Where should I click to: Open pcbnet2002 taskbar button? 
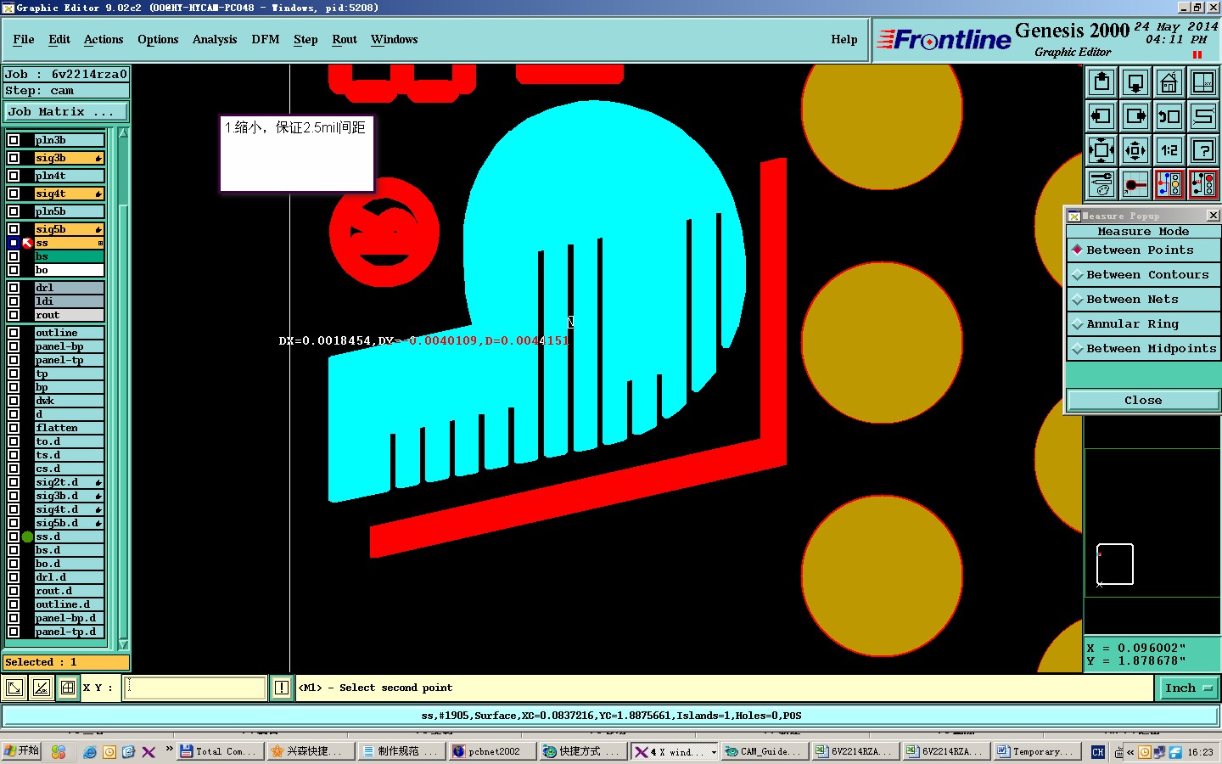coord(491,752)
